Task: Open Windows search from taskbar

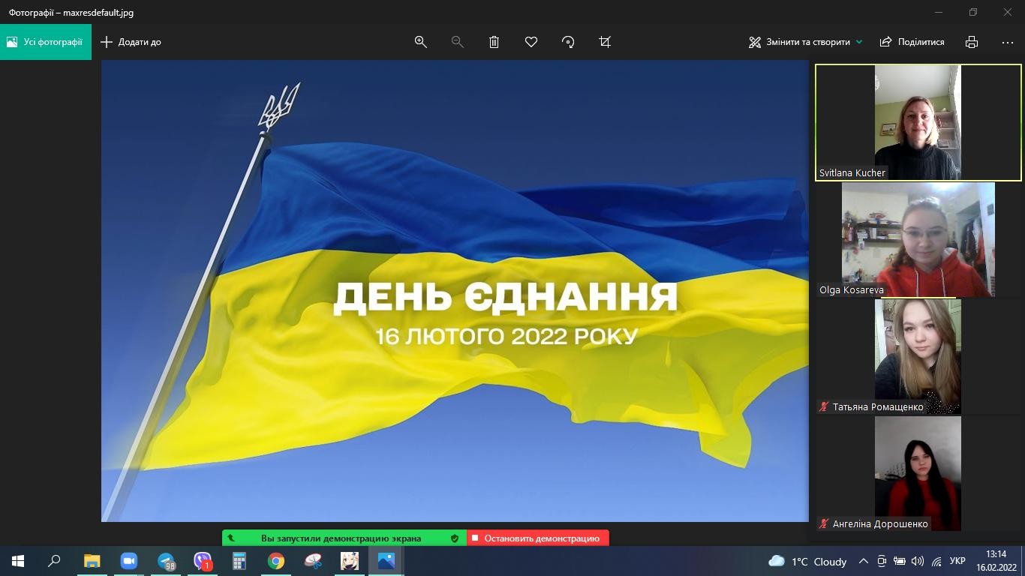Action: (x=54, y=561)
